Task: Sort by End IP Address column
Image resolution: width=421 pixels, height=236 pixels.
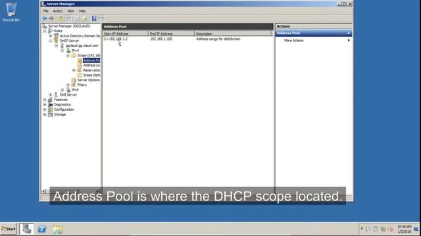Action: tap(171, 33)
